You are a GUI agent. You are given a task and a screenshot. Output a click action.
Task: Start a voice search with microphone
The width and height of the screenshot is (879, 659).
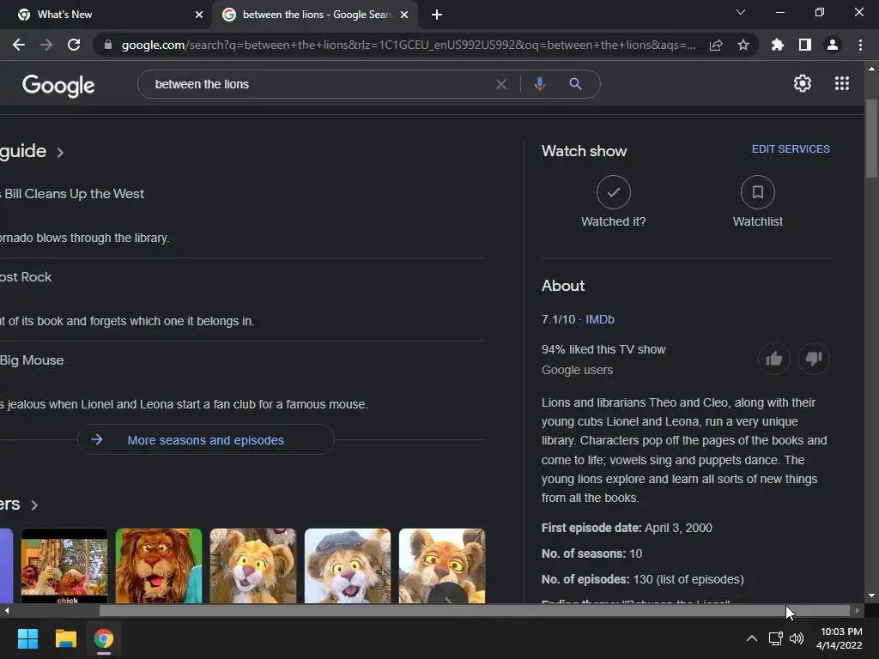(x=539, y=84)
